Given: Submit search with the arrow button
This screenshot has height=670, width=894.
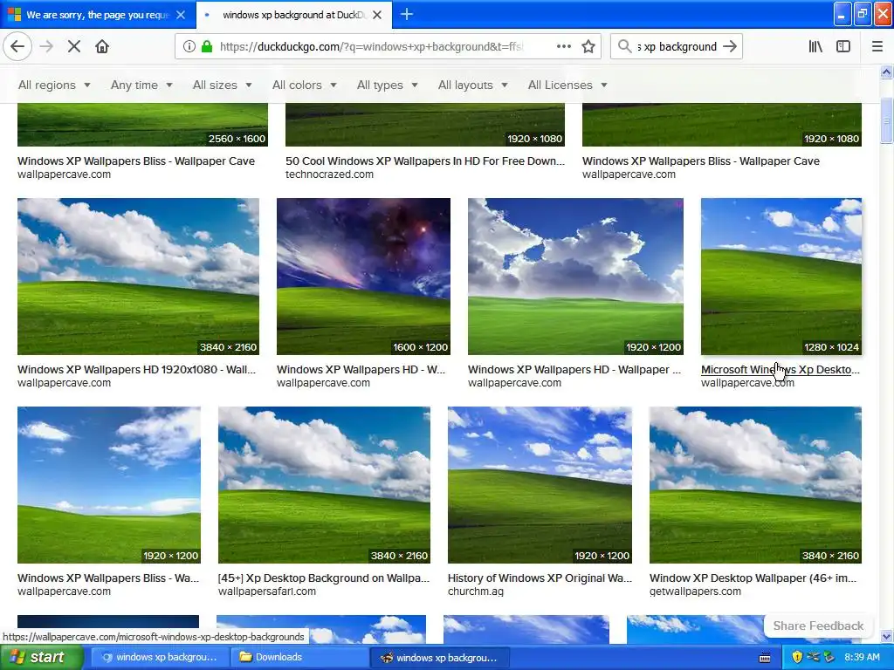Looking at the screenshot, I should click(730, 46).
